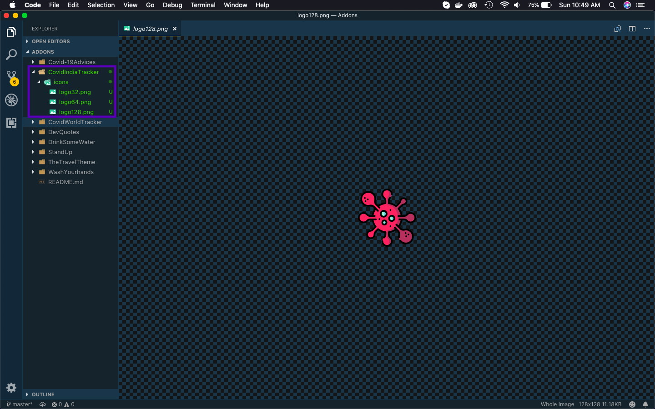Open Spotlight search in menu bar
Image resolution: width=655 pixels, height=409 pixels.
(x=612, y=5)
